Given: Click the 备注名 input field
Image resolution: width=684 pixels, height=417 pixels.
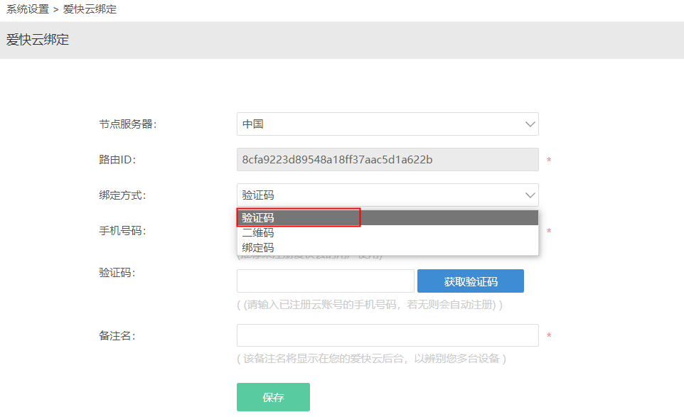Looking at the screenshot, I should (388, 335).
